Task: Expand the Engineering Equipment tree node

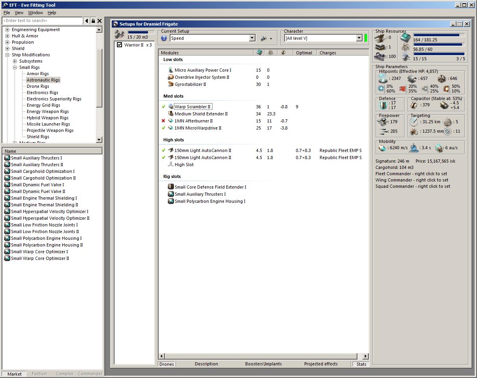Action: click(7, 30)
